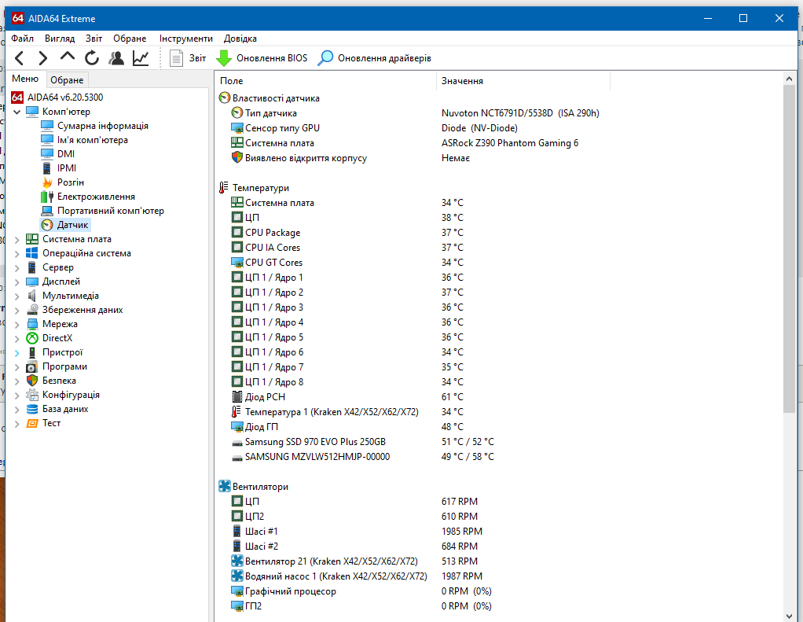
Task: Expand the Сервер tree node
Action: pyautogui.click(x=17, y=267)
